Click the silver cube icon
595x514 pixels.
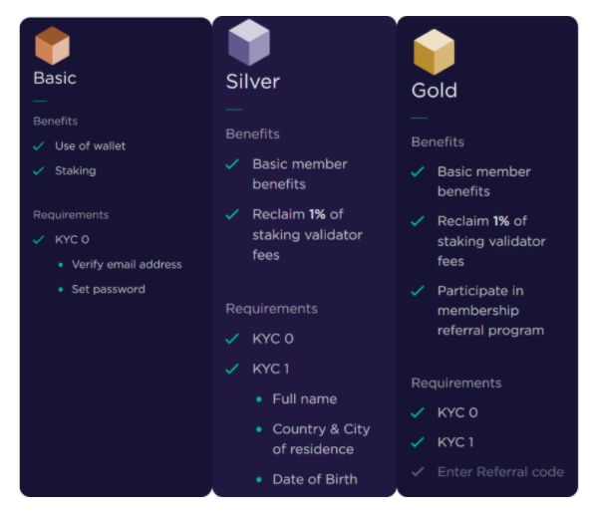click(249, 43)
